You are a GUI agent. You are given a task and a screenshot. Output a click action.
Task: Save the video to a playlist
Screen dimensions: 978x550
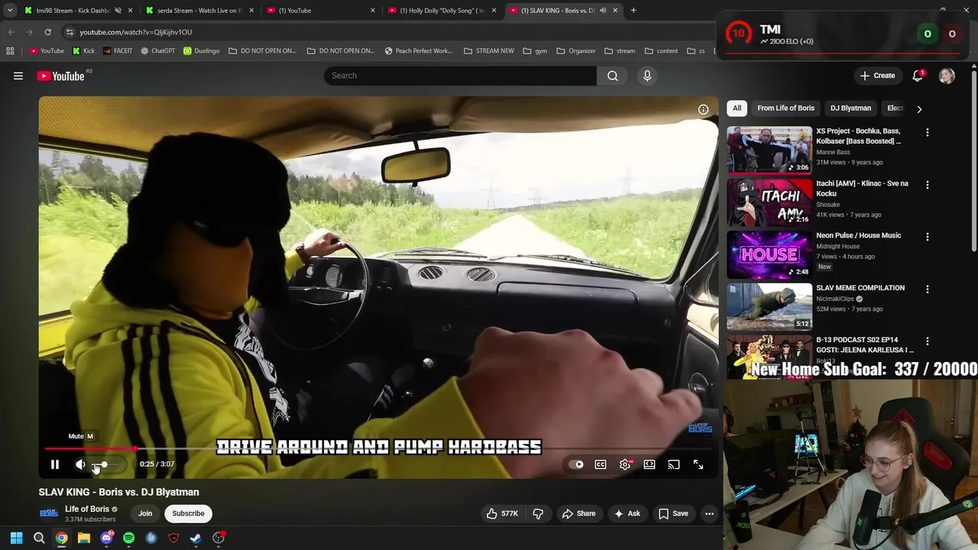pyautogui.click(x=673, y=513)
